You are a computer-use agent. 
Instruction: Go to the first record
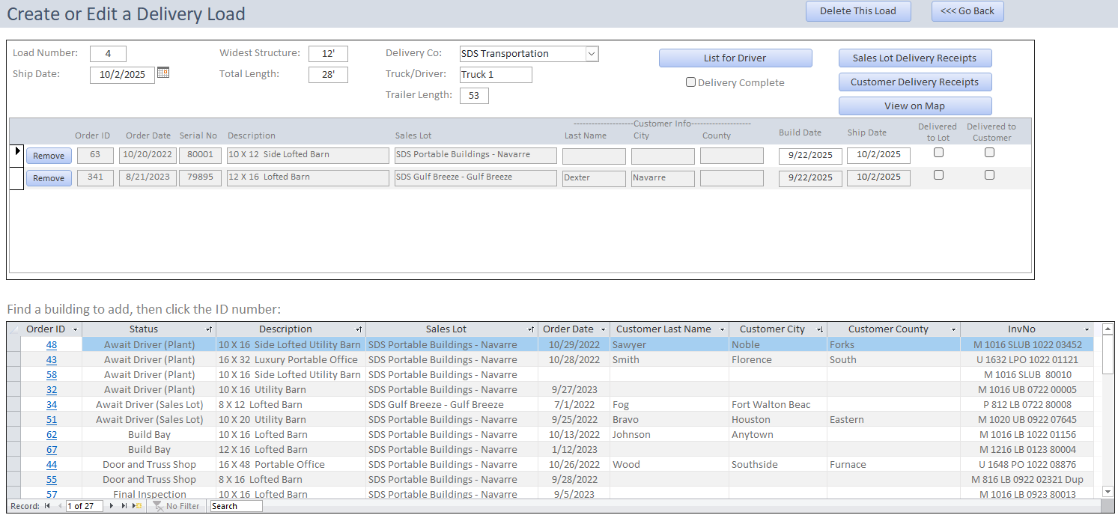(x=47, y=506)
